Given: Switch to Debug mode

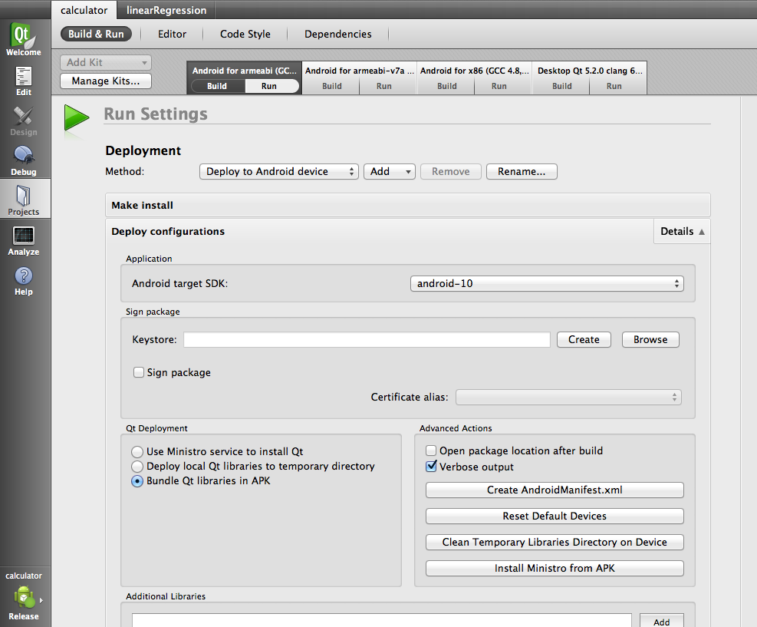Looking at the screenshot, I should (23, 161).
